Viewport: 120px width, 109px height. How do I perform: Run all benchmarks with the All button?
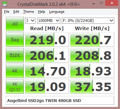(15, 24)
